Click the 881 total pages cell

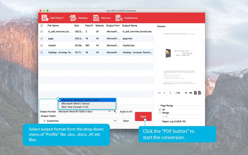click(x=87, y=45)
